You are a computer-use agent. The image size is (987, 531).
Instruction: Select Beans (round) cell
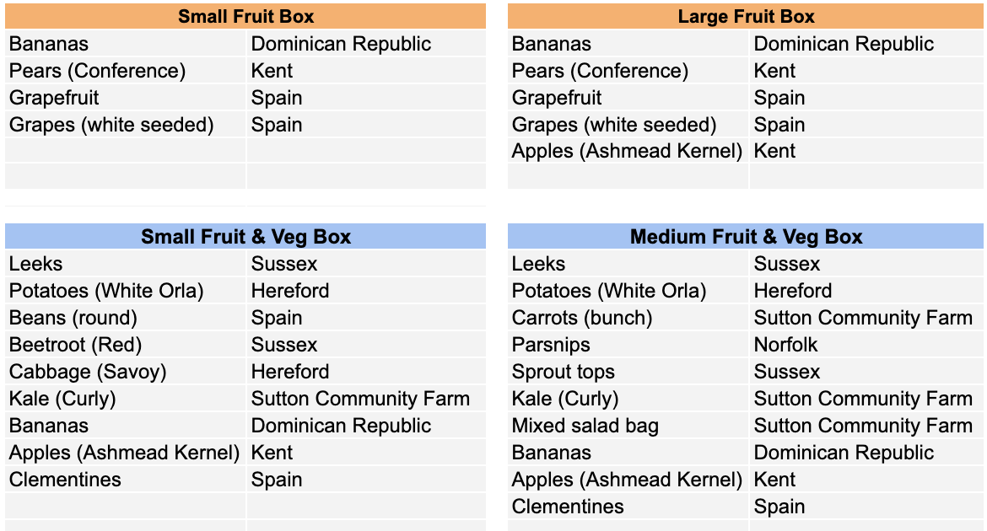point(125,318)
